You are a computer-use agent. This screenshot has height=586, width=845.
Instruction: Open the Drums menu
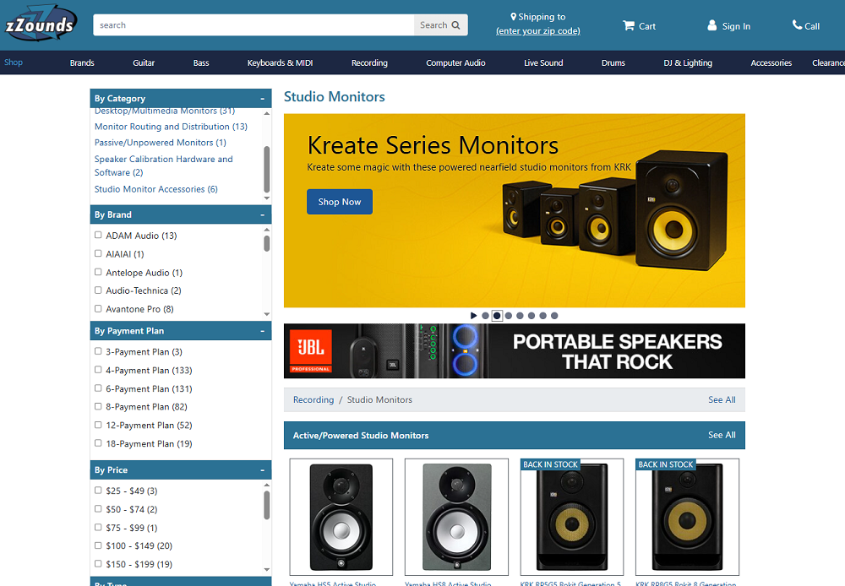[613, 63]
